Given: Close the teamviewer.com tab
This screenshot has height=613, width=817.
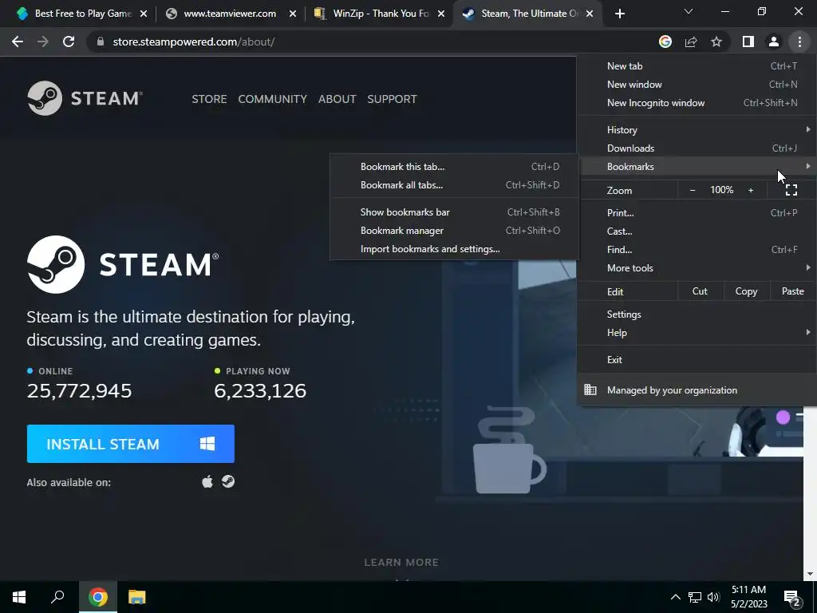Looking at the screenshot, I should [292, 14].
